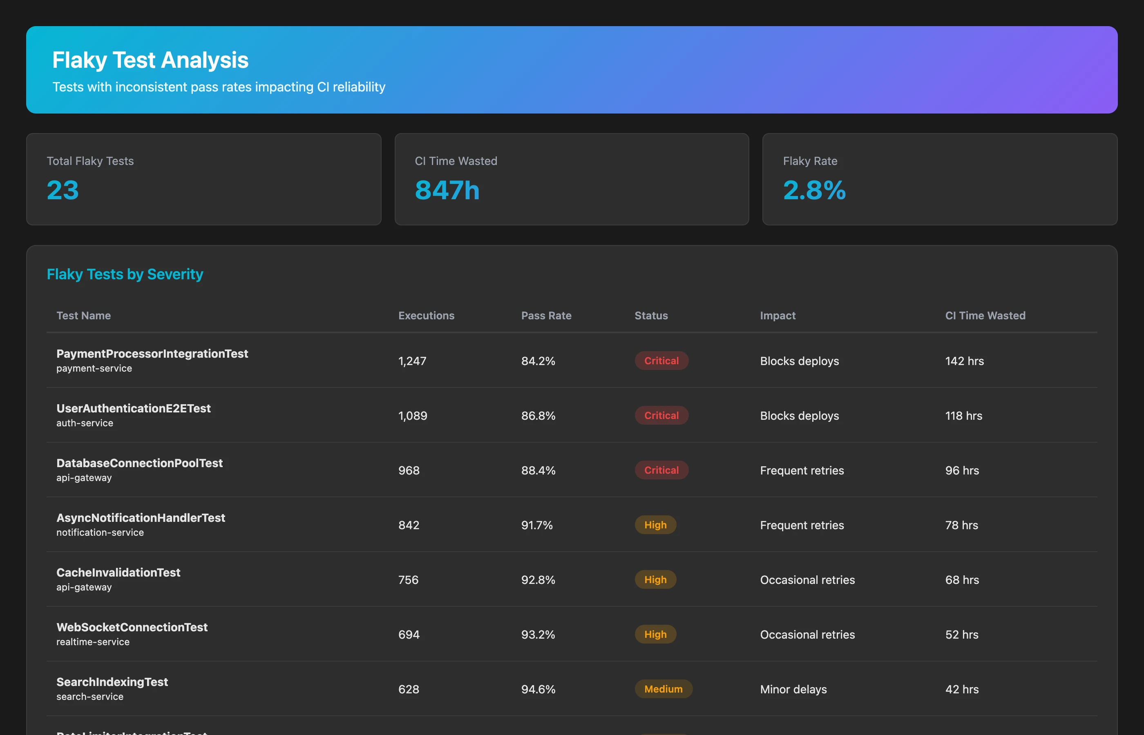Click api-gateway under DatabaseConnectionPoolTest
This screenshot has width=1144, height=735.
[84, 478]
